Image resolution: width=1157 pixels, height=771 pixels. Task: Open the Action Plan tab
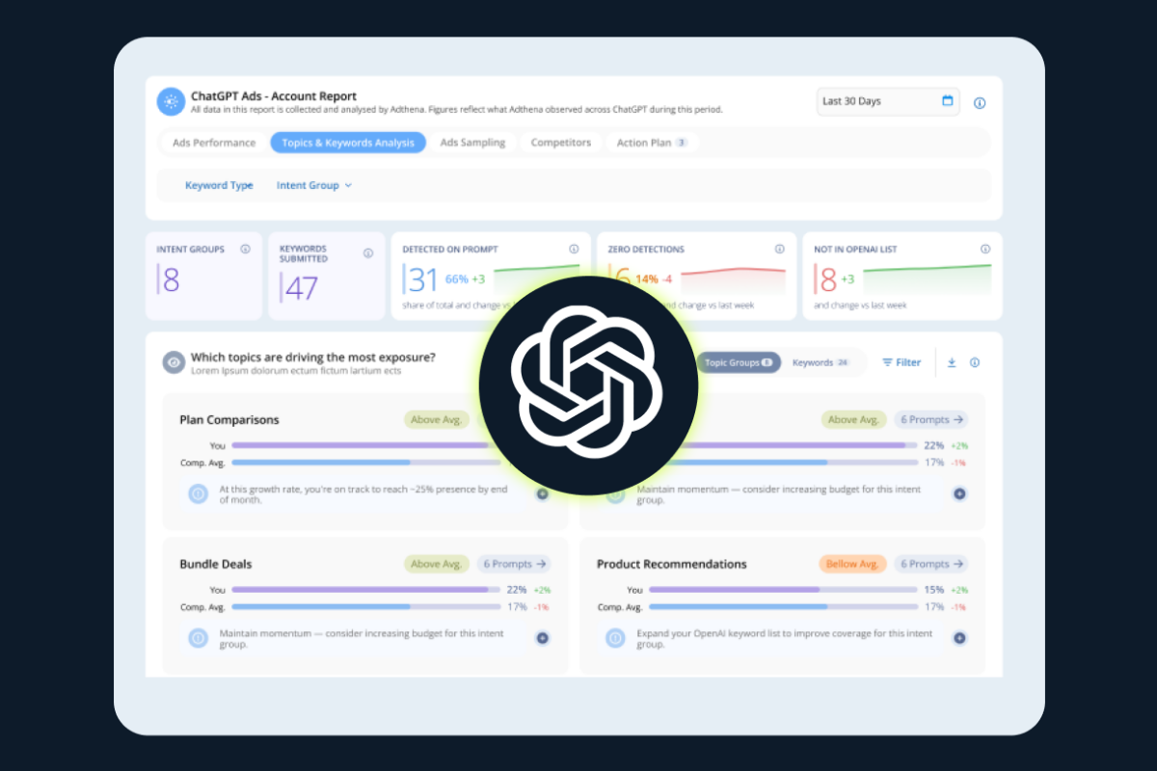click(x=652, y=143)
